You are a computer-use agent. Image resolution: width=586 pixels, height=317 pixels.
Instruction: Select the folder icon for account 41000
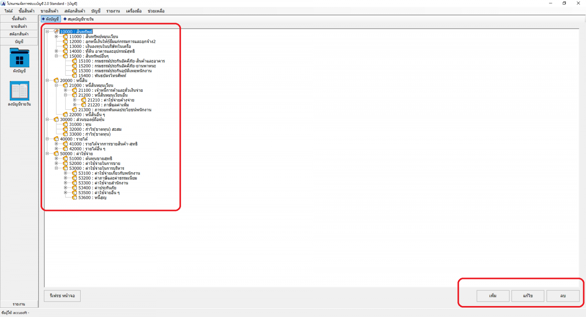[65, 144]
